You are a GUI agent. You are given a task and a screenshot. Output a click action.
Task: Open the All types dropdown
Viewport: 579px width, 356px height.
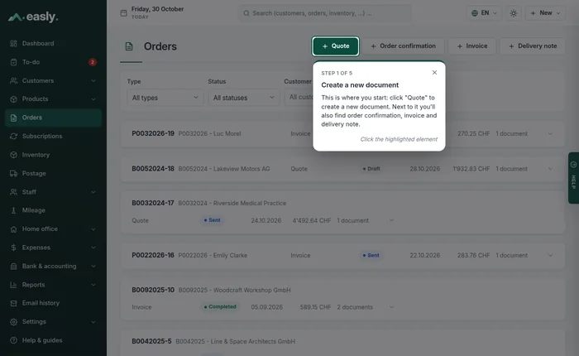pos(165,98)
